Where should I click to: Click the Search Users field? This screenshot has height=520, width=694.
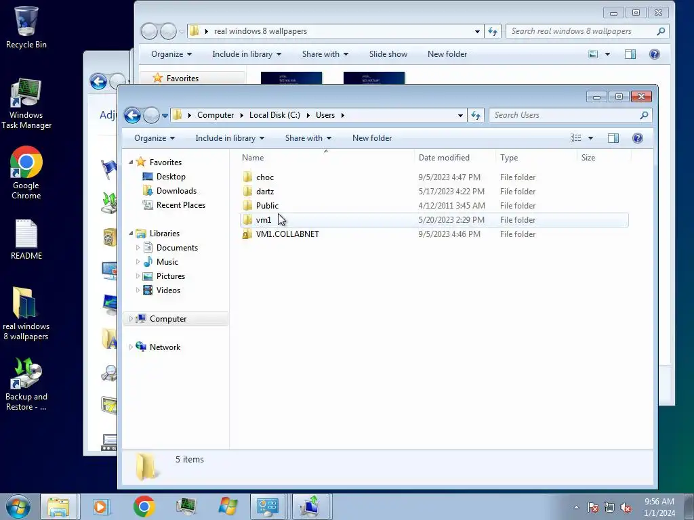pyautogui.click(x=570, y=115)
